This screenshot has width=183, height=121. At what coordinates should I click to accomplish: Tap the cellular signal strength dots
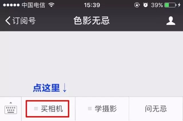[x=11, y=5]
